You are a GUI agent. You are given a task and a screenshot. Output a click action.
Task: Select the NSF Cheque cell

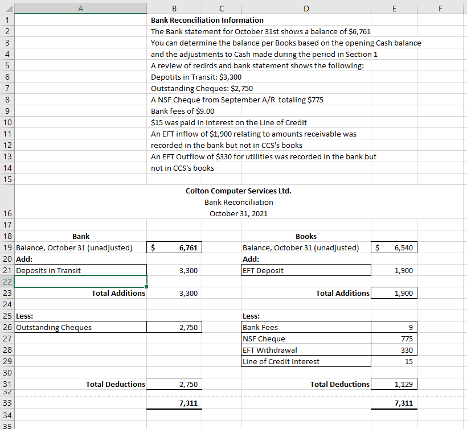coord(306,339)
